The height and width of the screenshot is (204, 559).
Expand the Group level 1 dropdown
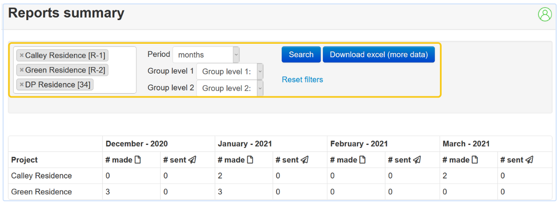(230, 71)
